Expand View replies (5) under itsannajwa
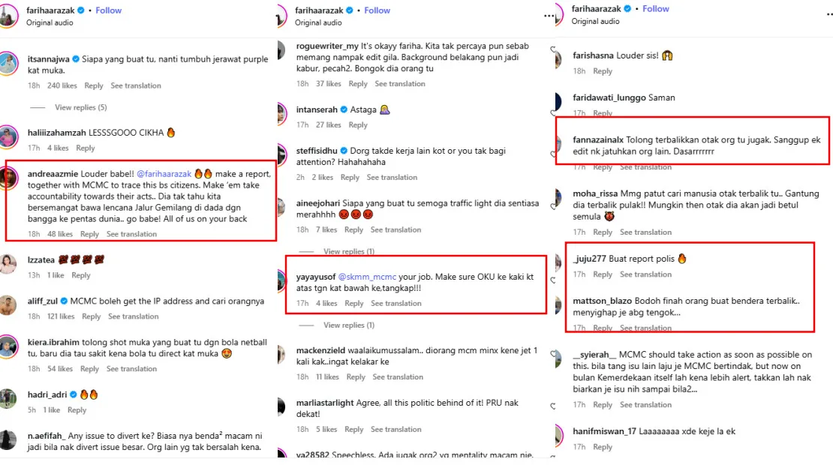The height and width of the screenshot is (465, 833). pos(80,107)
